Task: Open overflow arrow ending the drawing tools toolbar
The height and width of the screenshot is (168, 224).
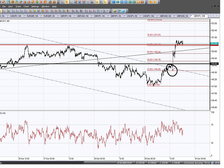Action: click(x=110, y=11)
